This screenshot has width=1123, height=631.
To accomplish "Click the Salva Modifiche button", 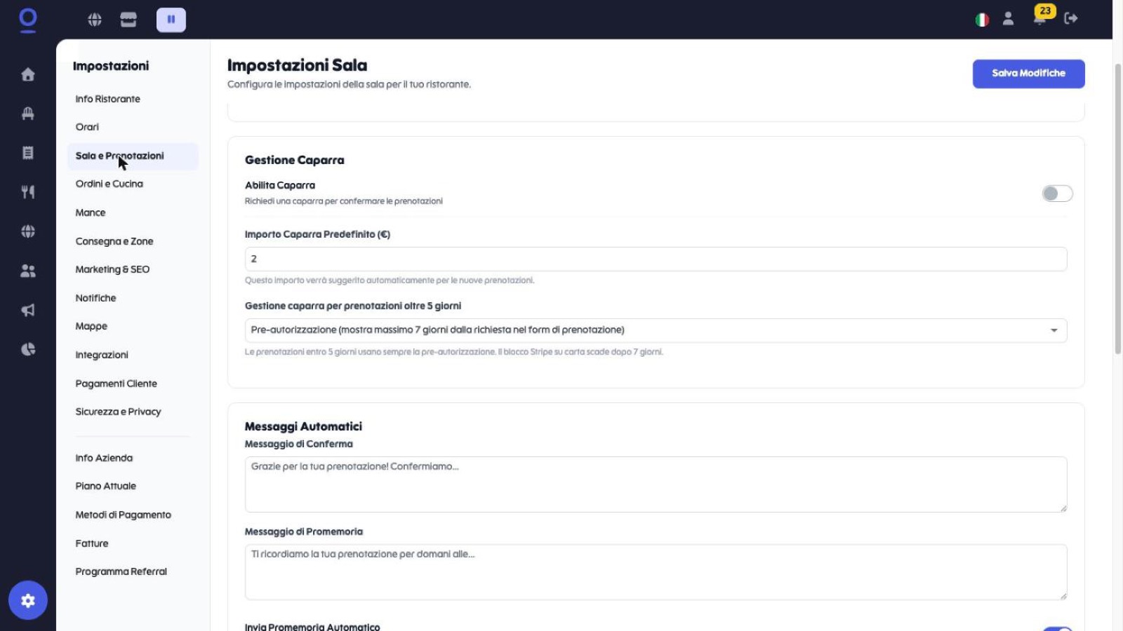I will [1028, 74].
